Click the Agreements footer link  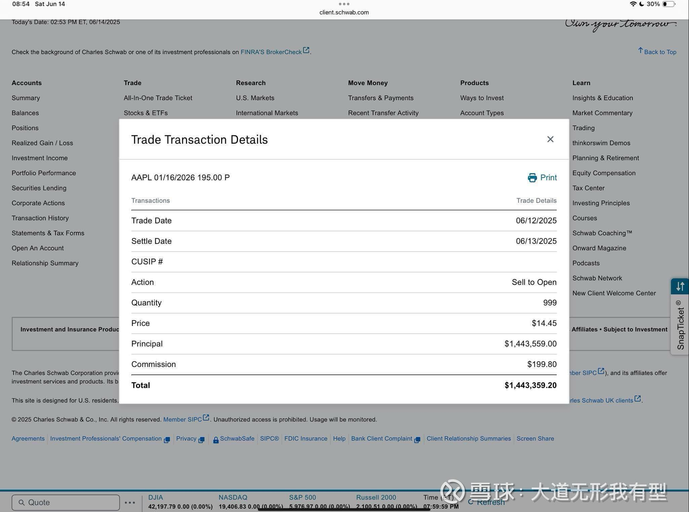click(28, 439)
